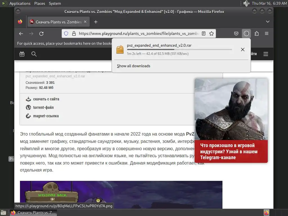Go back to the previous page
This screenshot has width=288, height=216.
click(21, 34)
